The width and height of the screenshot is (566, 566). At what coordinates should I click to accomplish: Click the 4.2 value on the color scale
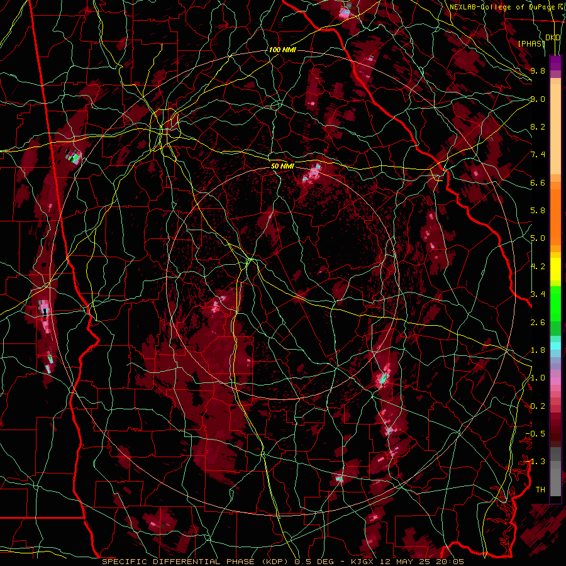click(538, 267)
